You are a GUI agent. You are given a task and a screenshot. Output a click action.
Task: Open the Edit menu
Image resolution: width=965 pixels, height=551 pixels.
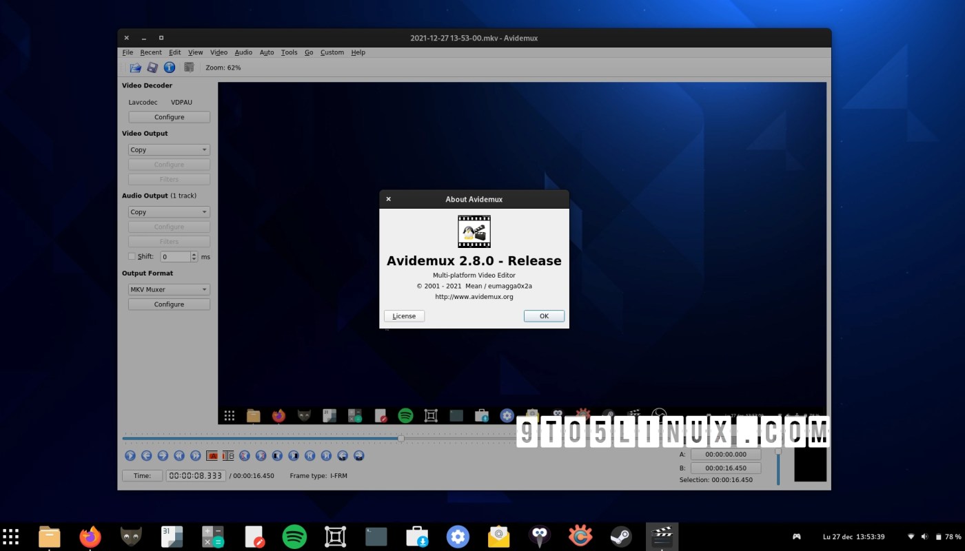pyautogui.click(x=175, y=52)
